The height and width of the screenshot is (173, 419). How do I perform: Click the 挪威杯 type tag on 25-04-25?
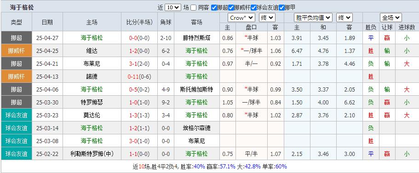pyautogui.click(x=16, y=51)
